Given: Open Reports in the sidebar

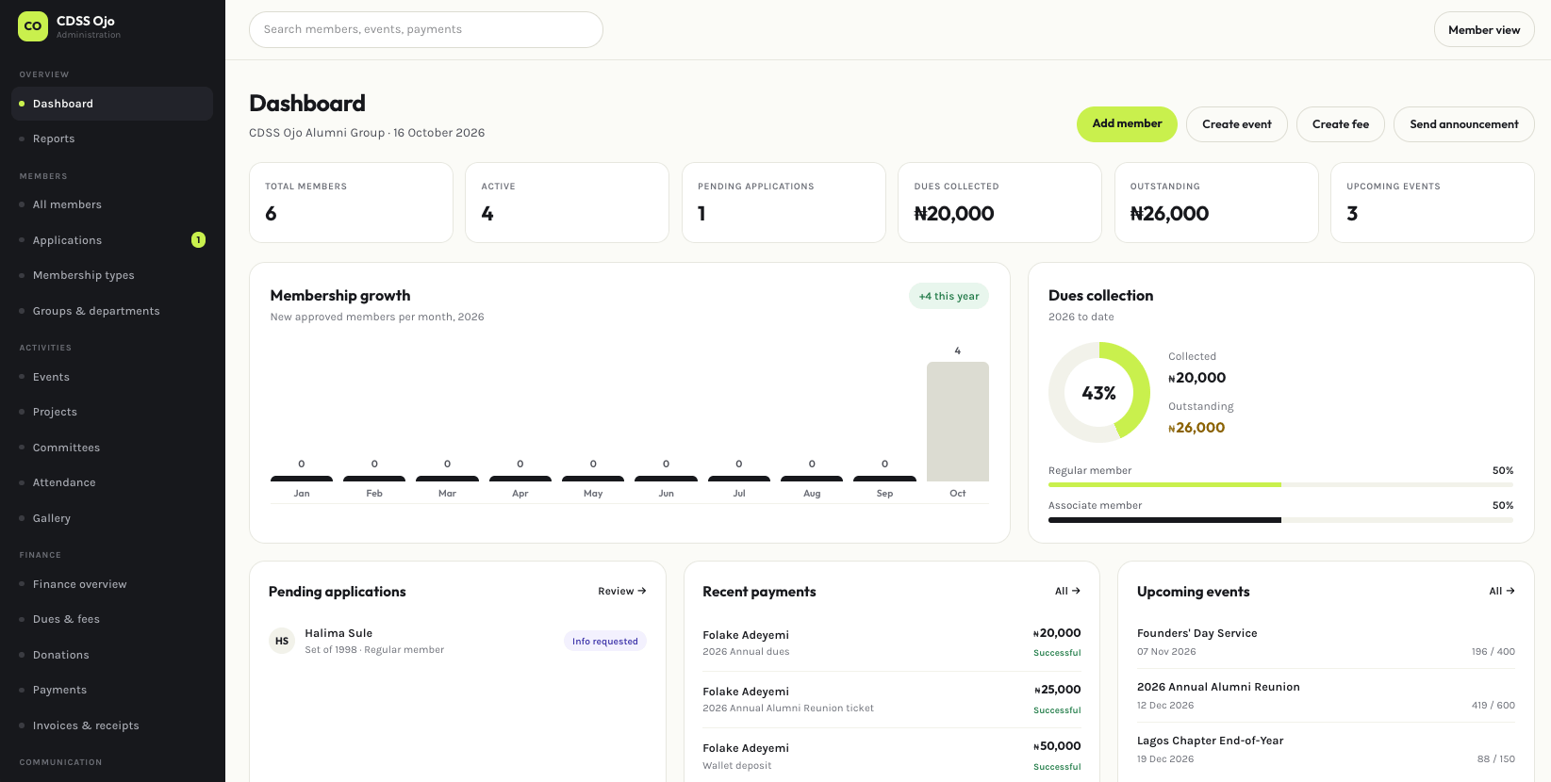Looking at the screenshot, I should point(112,138).
